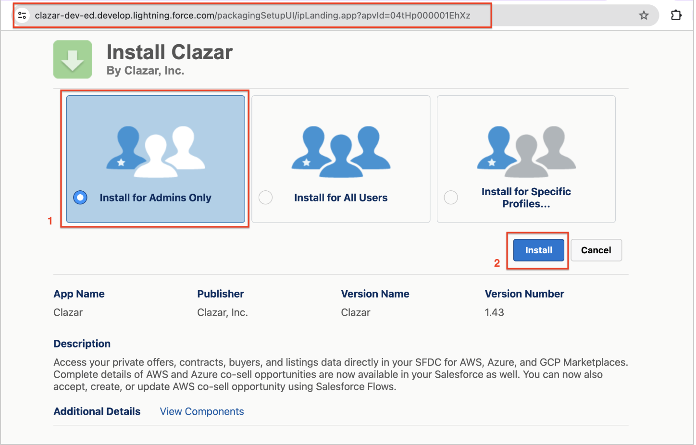Click the By Clazar, Inc. subtitle

click(x=146, y=71)
